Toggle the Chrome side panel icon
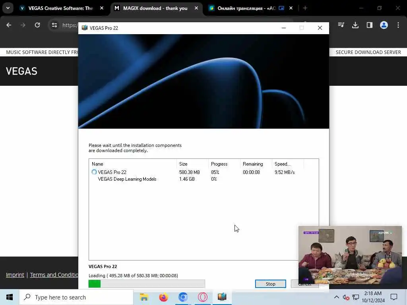 (369, 25)
